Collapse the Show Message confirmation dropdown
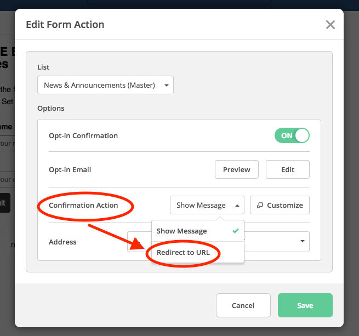The height and width of the screenshot is (336, 359). coord(207,205)
